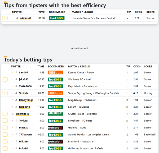Open tipster profile Nsidinho
The width and height of the screenshot is (159, 153).
click(x=24, y=107)
